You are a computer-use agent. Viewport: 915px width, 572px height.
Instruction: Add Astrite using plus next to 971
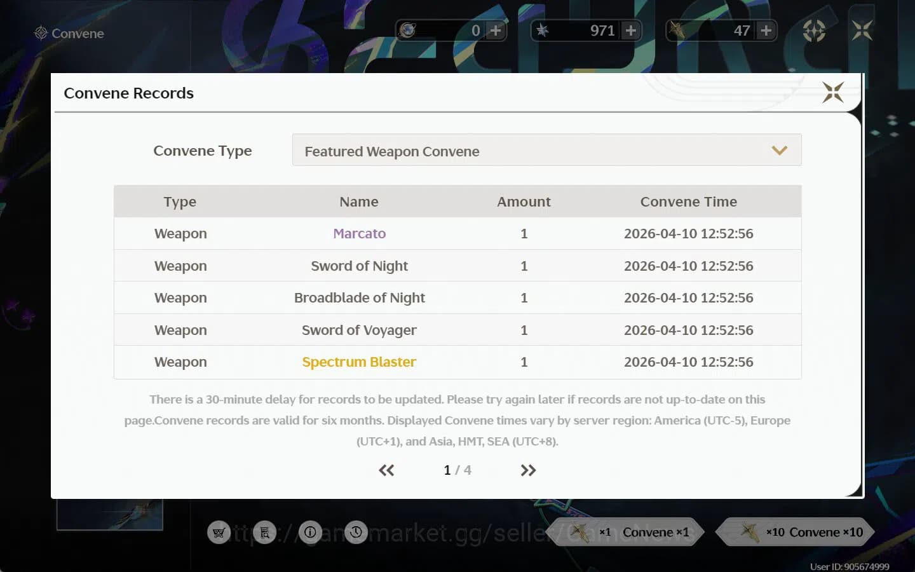coord(630,31)
